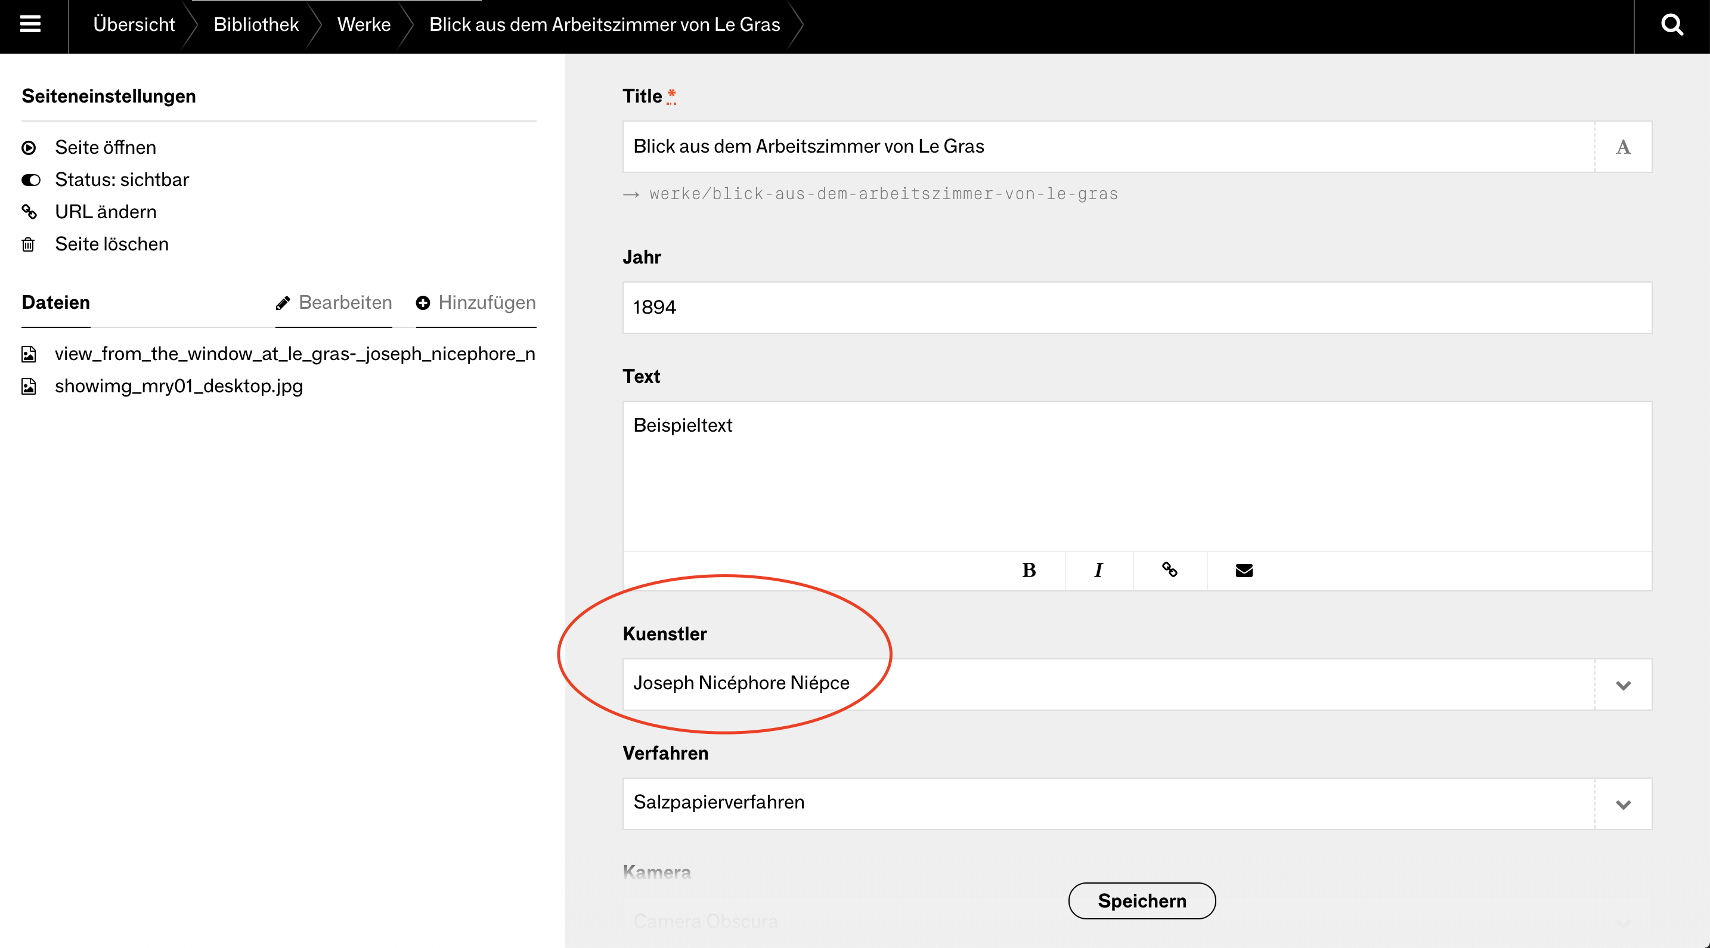
Task: Click the Jahr input field
Action: tap(1136, 308)
